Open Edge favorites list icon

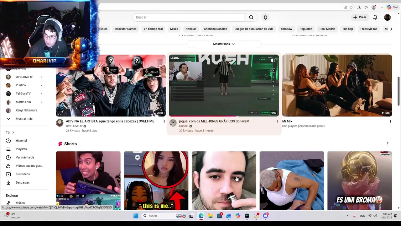pos(366,7)
